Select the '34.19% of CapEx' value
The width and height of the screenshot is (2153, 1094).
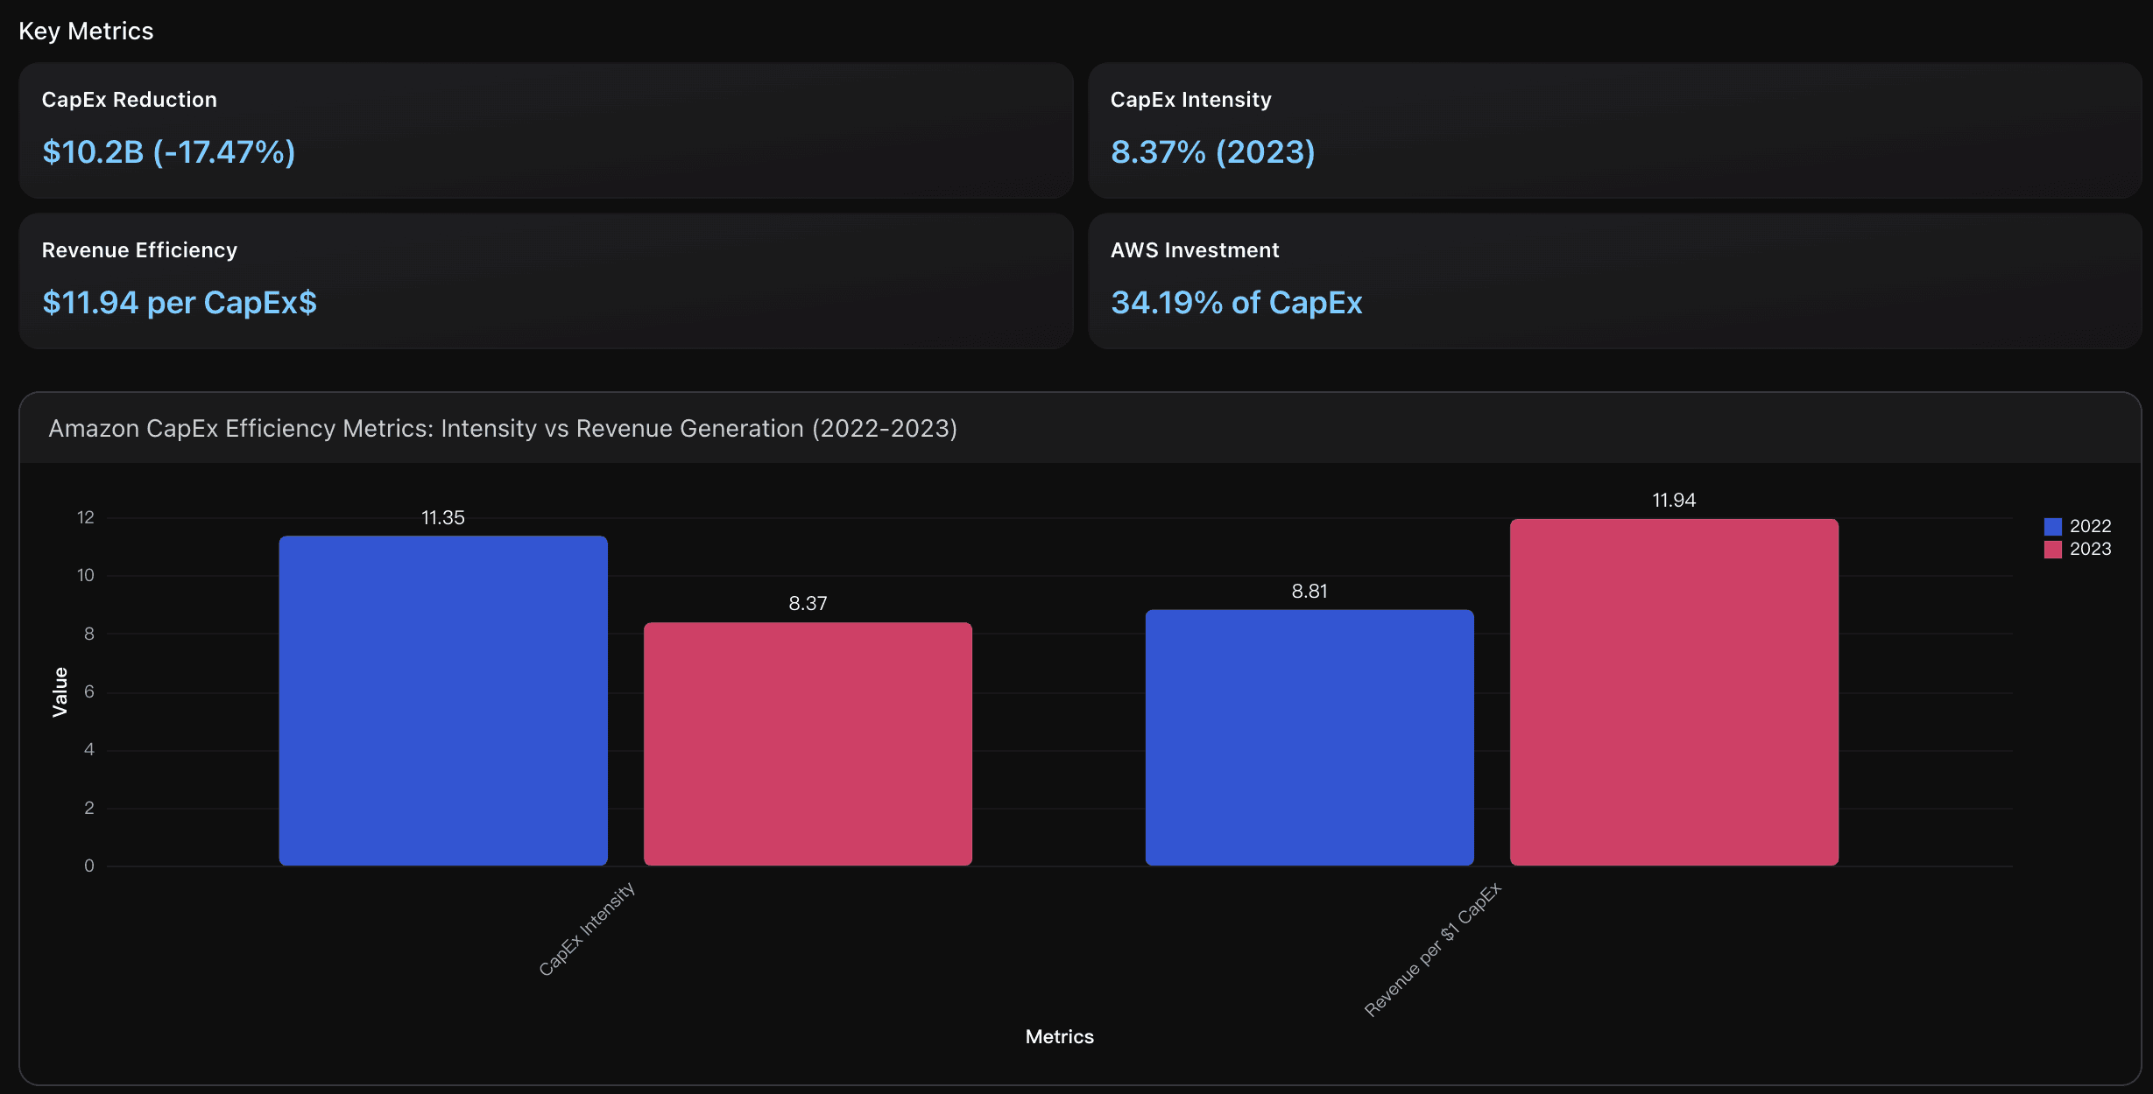point(1237,303)
